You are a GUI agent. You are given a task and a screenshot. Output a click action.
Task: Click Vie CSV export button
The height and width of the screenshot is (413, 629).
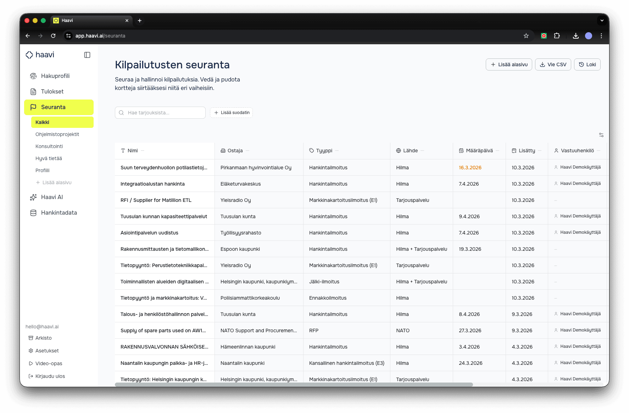pyautogui.click(x=553, y=64)
